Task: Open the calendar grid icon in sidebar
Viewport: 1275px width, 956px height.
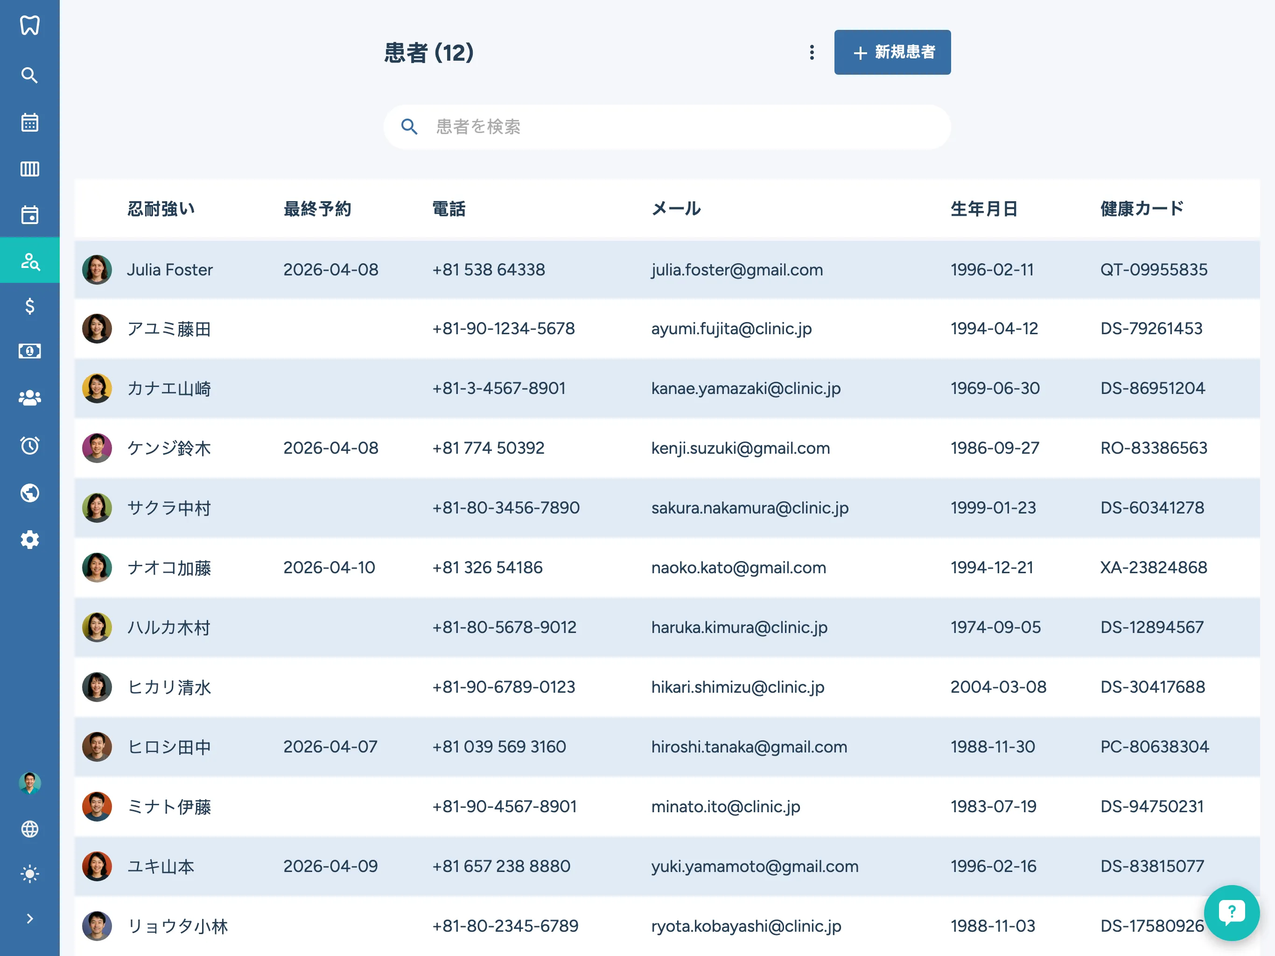Action: (29, 122)
